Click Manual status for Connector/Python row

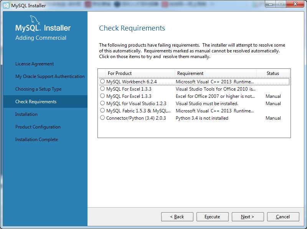coord(273,118)
